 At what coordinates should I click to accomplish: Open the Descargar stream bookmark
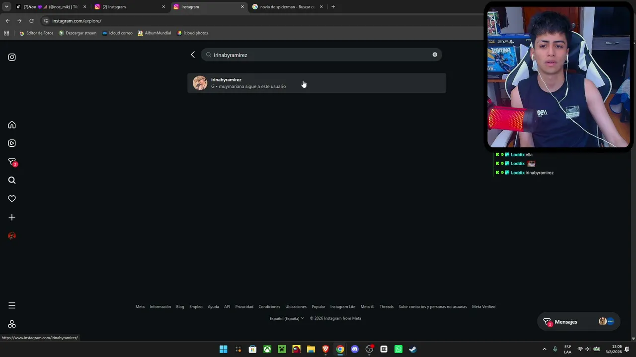pyautogui.click(x=78, y=33)
